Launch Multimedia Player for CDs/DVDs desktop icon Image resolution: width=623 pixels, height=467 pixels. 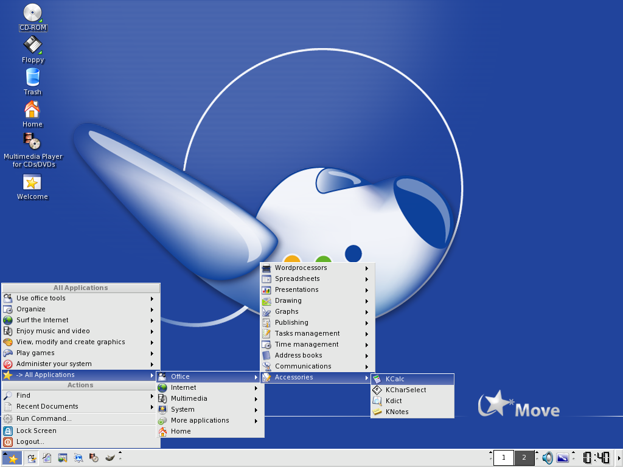[33, 150]
